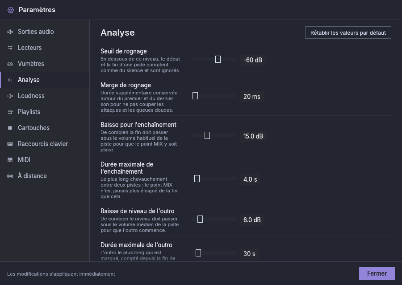Viewport: 402px width, 285px height.
Task: Click the Cartouches grid icon
Action: 10,128
